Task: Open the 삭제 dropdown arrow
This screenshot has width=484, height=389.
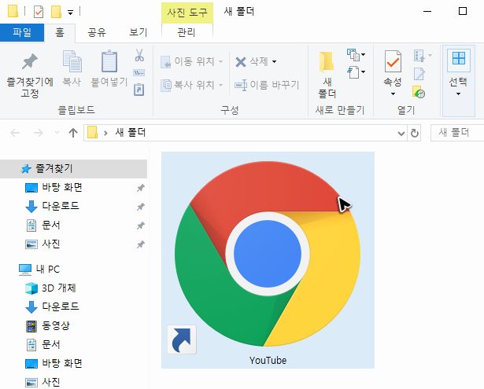Action: click(x=274, y=61)
